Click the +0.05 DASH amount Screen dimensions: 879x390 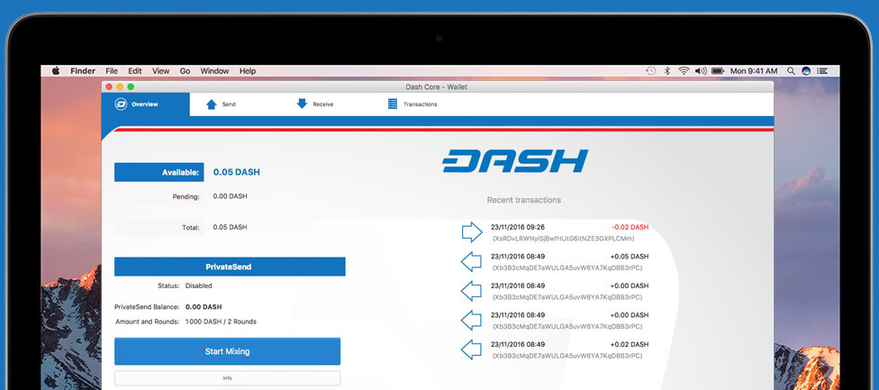(x=630, y=257)
